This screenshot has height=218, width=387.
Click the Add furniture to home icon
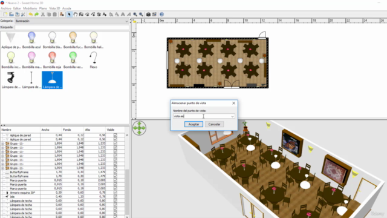pyautogui.click(x=62, y=15)
